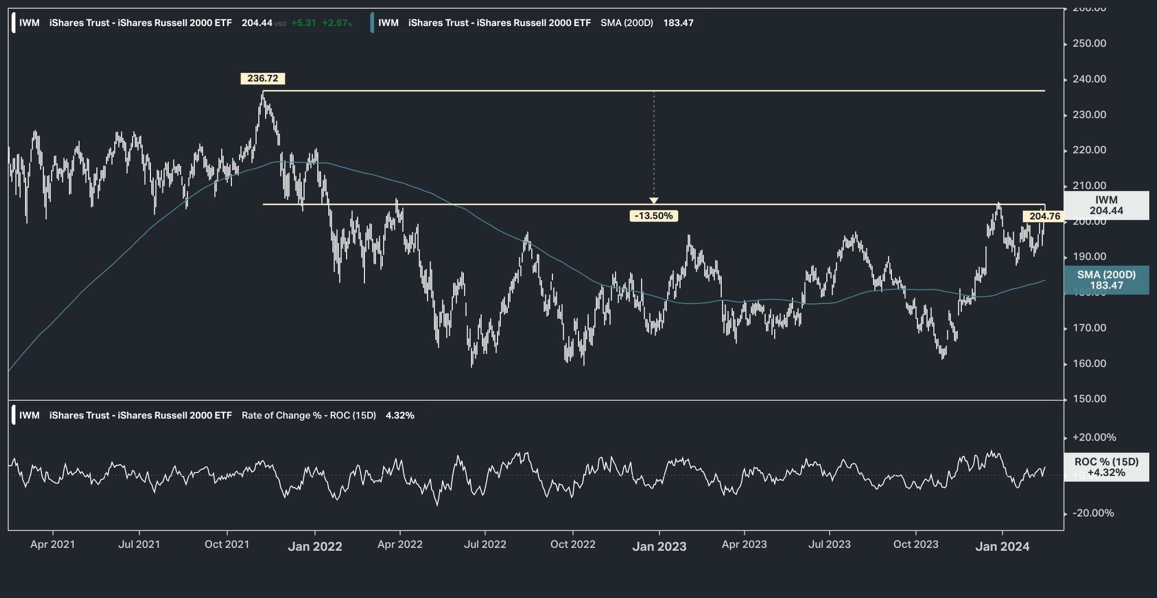Click the 220.00 price axis label

pyautogui.click(x=1089, y=150)
